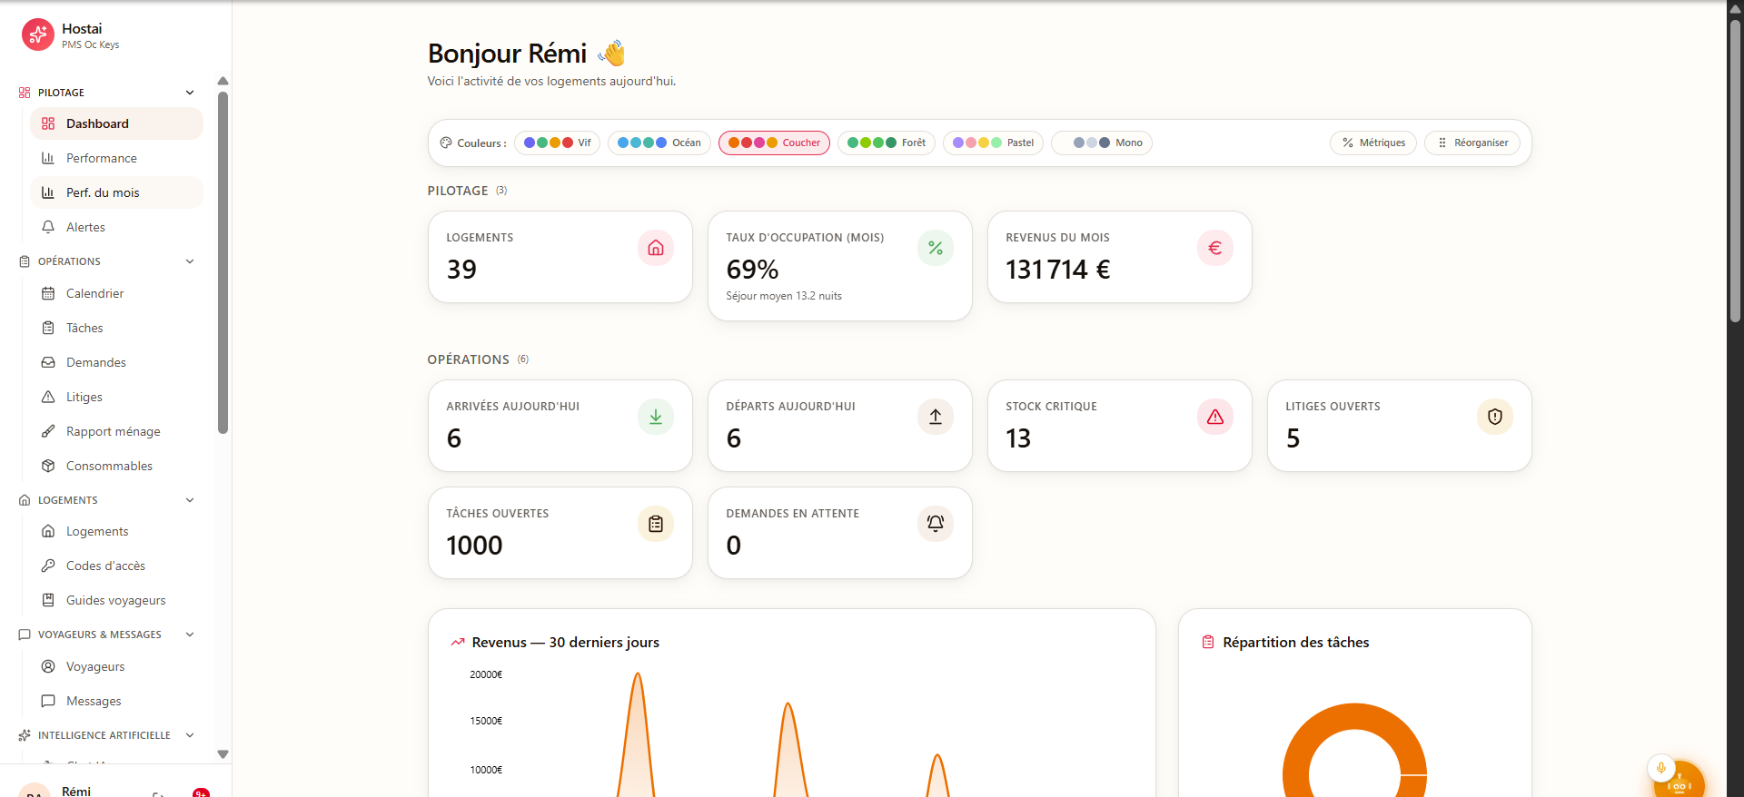This screenshot has height=797, width=1744.
Task: Click the sidebar scroll up arrow
Action: (x=223, y=81)
